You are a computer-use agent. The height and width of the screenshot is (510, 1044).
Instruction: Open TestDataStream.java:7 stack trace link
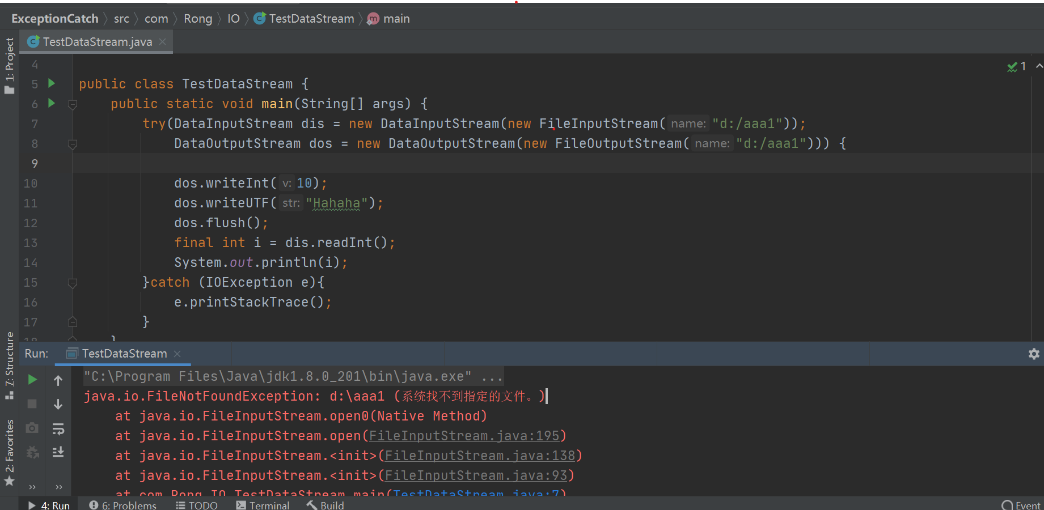[476, 493]
